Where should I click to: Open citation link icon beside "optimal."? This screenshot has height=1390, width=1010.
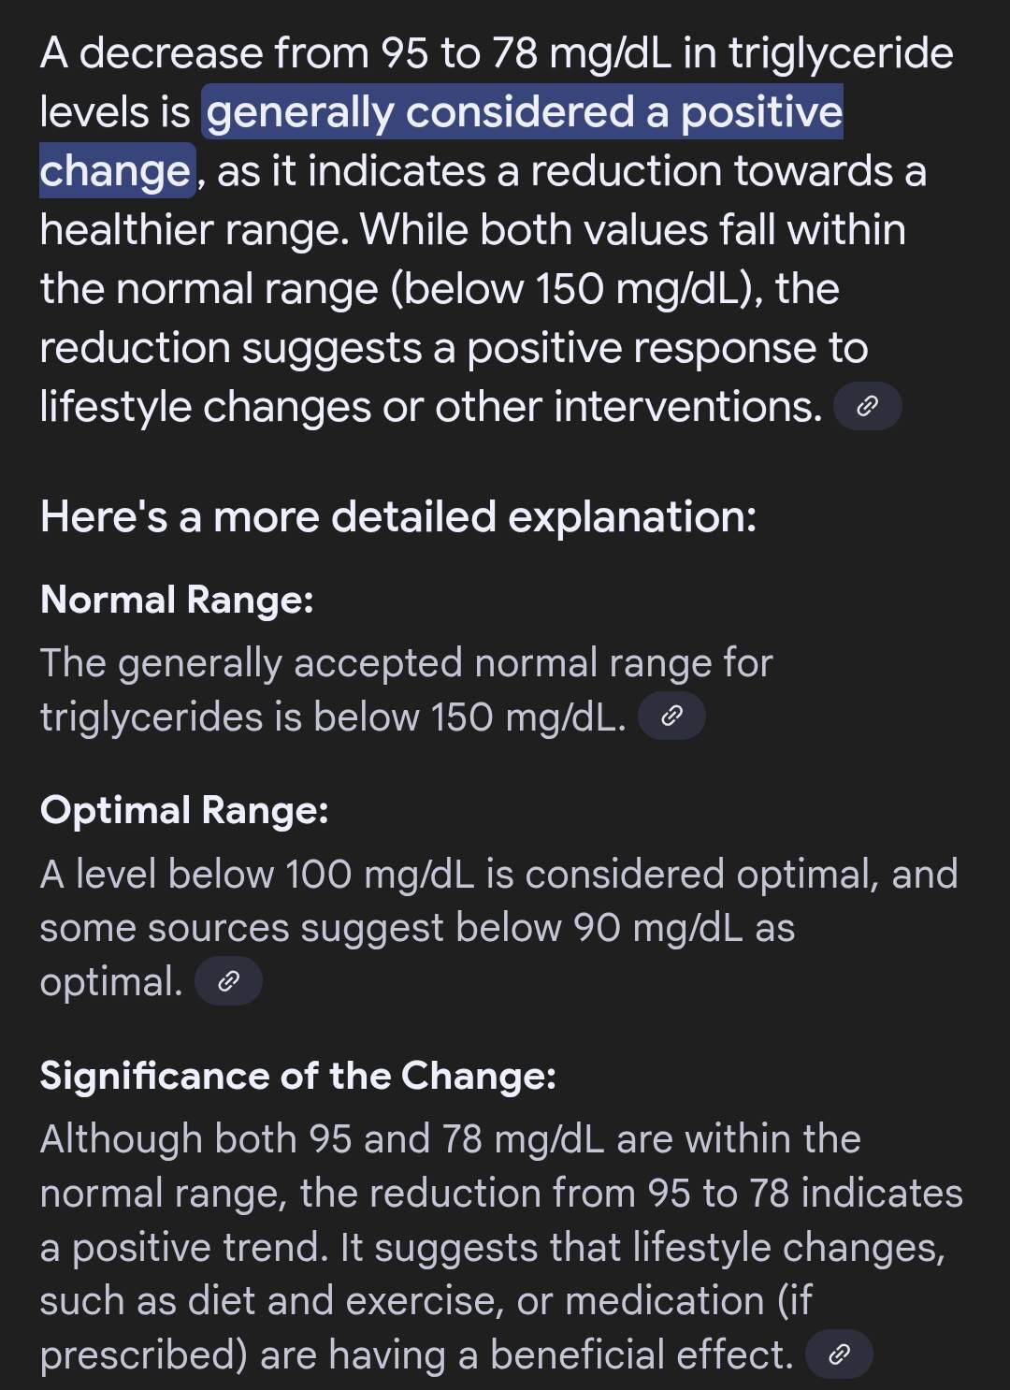point(228,981)
